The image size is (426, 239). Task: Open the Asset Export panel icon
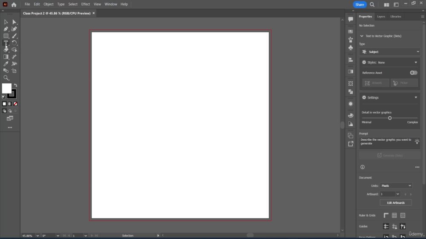(x=351, y=144)
